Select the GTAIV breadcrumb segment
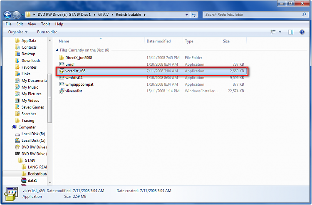312x205 pixels. 103,15
